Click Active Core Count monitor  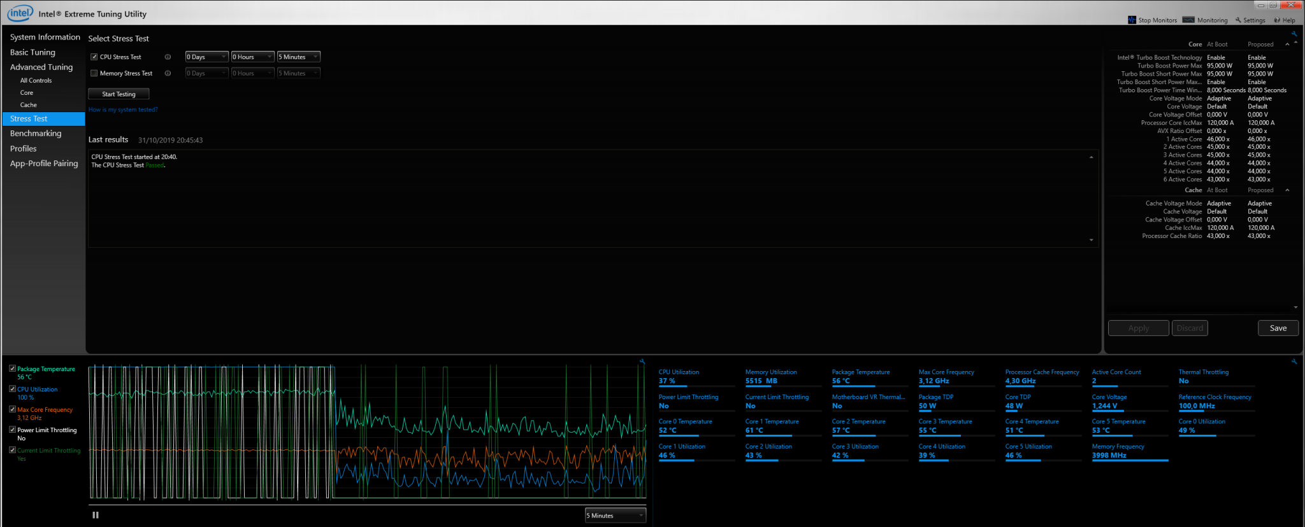[1130, 377]
